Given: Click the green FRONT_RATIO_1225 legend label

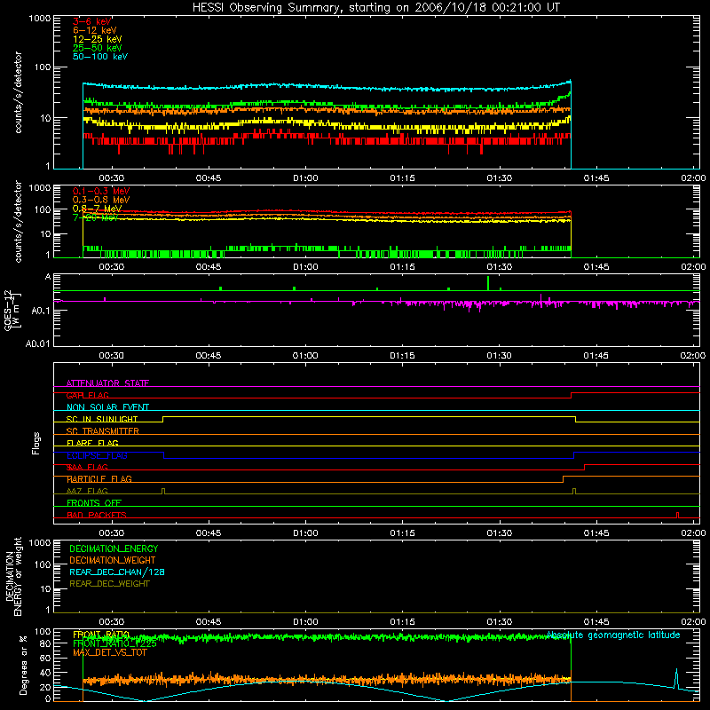Looking at the screenshot, I should [114, 643].
